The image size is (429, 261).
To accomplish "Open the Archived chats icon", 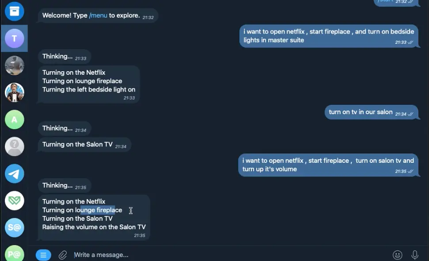I will pyautogui.click(x=14, y=11).
